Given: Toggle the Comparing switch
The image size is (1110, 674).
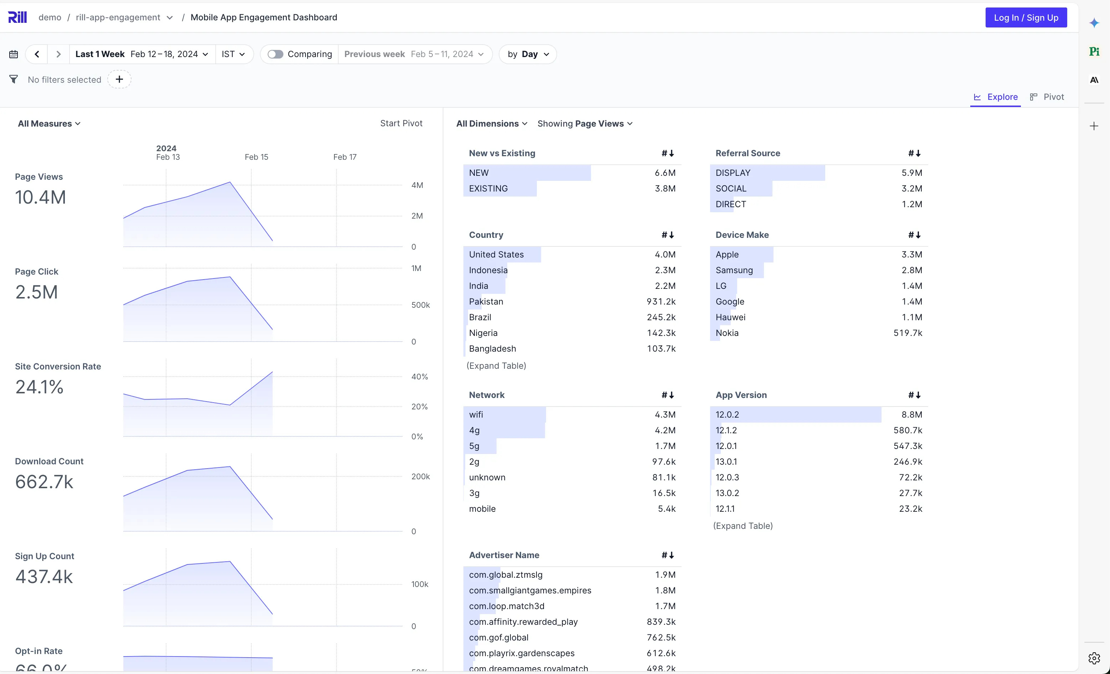Looking at the screenshot, I should click(275, 54).
